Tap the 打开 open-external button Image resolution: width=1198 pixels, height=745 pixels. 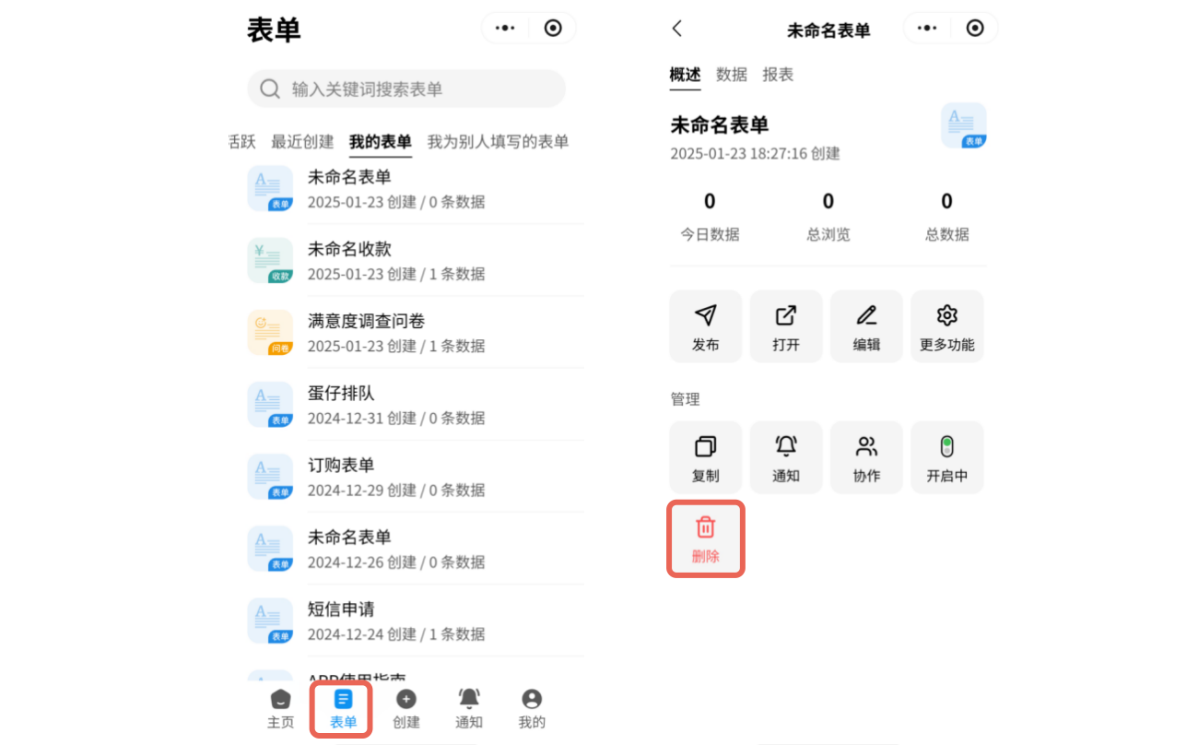coord(786,326)
